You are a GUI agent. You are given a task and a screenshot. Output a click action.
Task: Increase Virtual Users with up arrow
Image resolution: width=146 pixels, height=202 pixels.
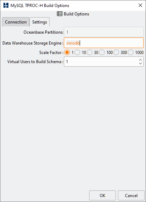coord(140,60)
